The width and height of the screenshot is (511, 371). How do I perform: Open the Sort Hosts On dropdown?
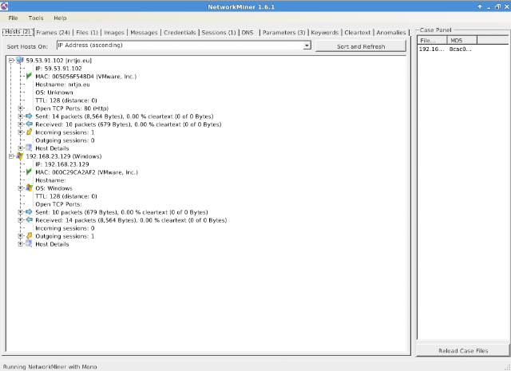point(307,45)
